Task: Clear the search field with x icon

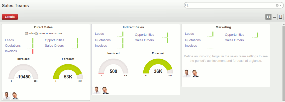Action: 277,5
